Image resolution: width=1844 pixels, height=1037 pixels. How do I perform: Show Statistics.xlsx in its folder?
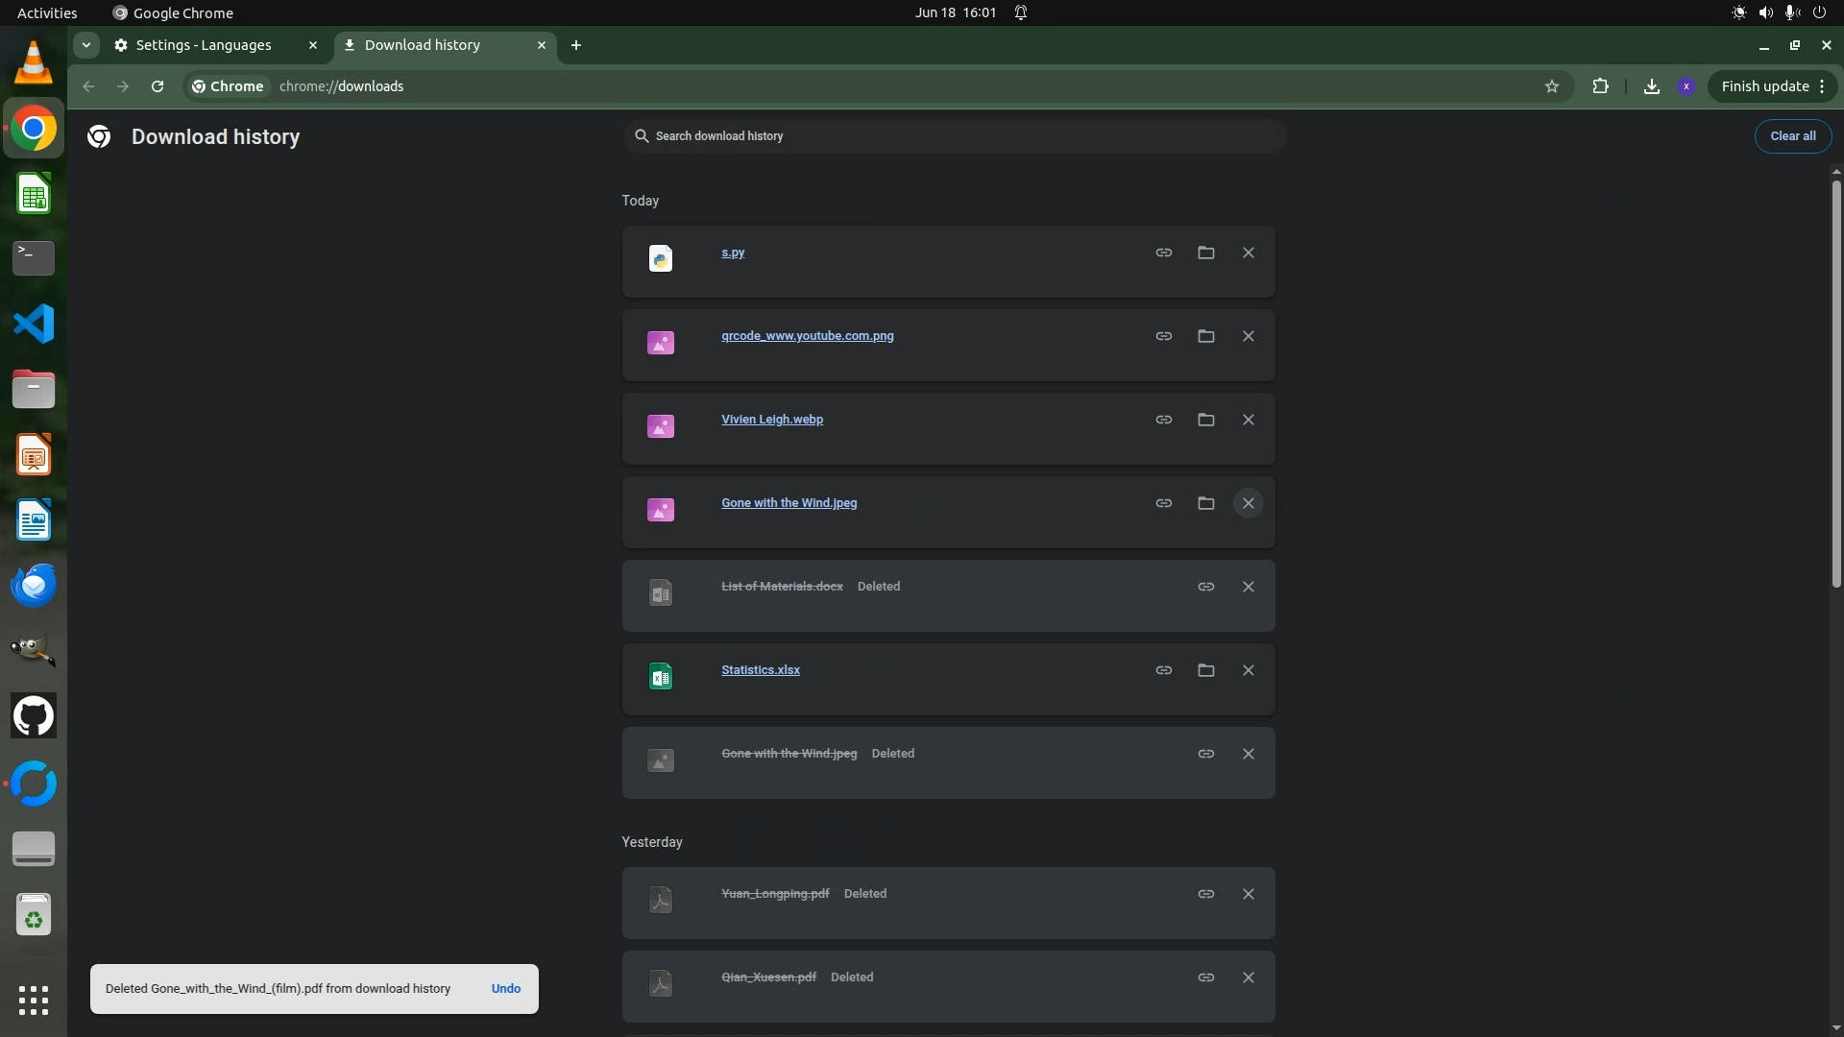1205,670
